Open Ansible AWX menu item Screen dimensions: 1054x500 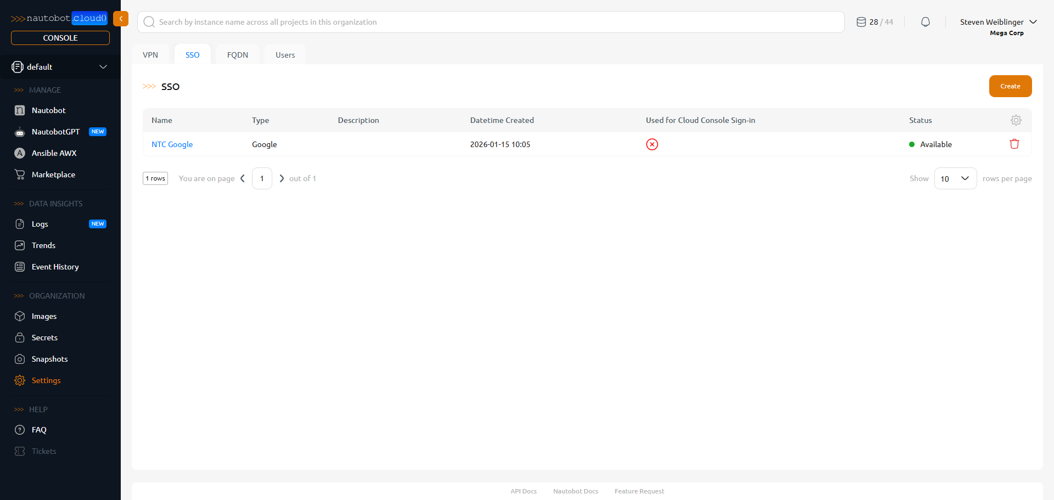click(54, 153)
